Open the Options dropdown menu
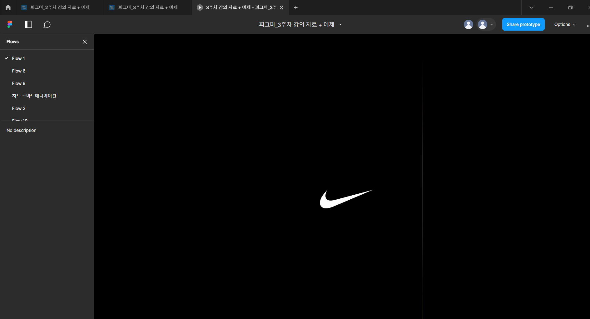 tap(565, 24)
